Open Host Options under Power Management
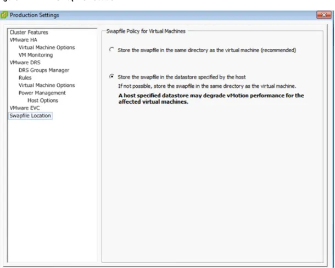335x268 pixels. pyautogui.click(x=43, y=101)
